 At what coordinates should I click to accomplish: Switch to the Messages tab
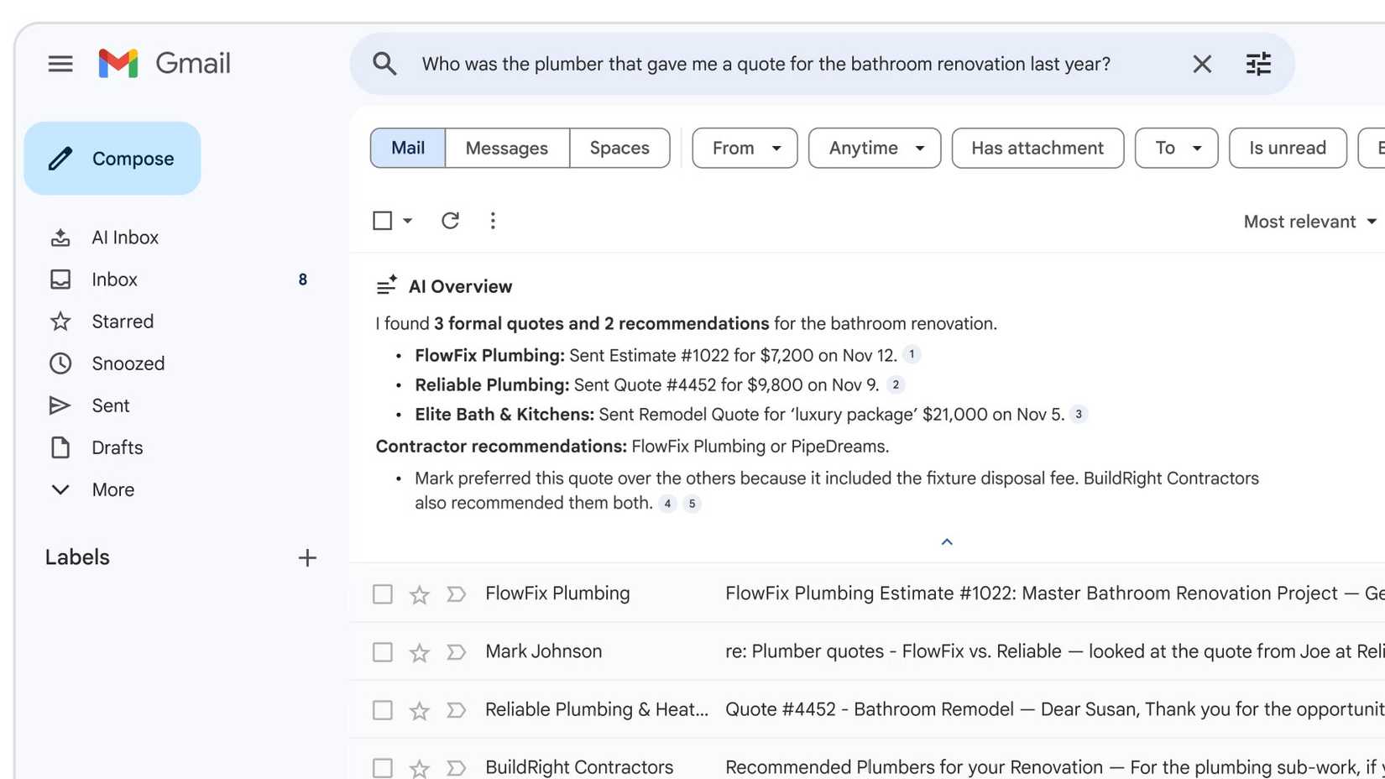click(x=506, y=148)
